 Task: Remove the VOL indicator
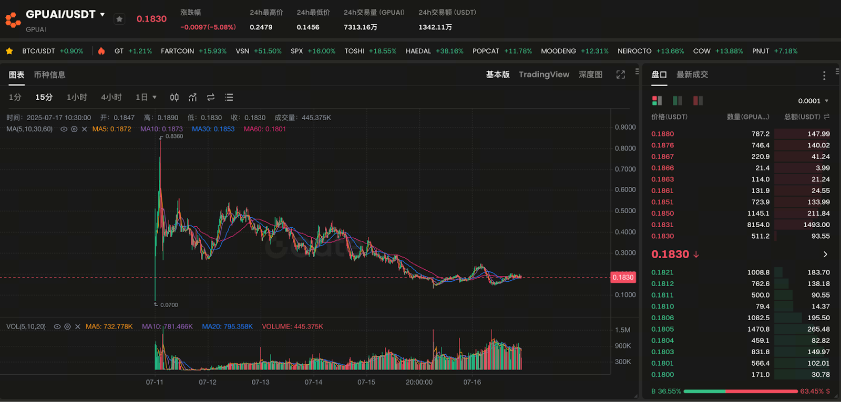click(78, 326)
